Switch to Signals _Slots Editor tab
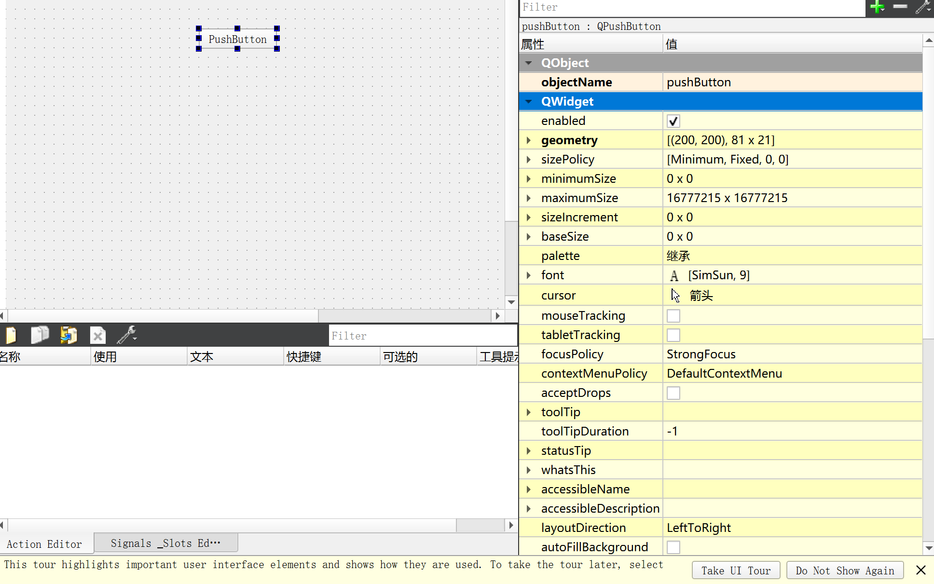934x584 pixels. point(165,543)
